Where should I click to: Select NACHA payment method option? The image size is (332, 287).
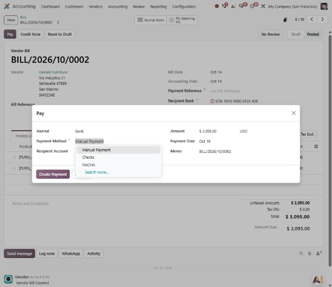(x=118, y=165)
